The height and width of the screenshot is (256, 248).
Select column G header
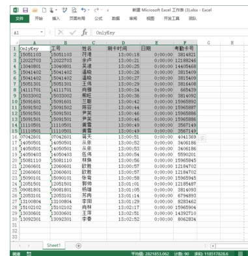point(209,43)
